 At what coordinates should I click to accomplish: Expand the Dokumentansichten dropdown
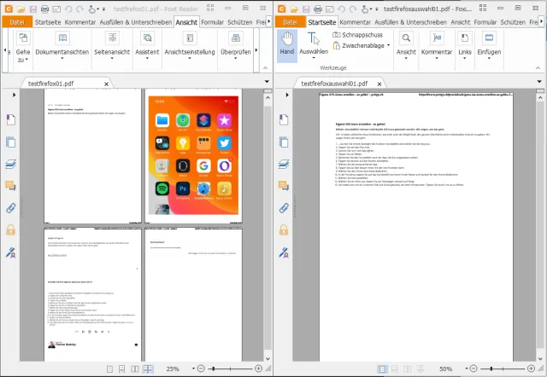(62, 44)
